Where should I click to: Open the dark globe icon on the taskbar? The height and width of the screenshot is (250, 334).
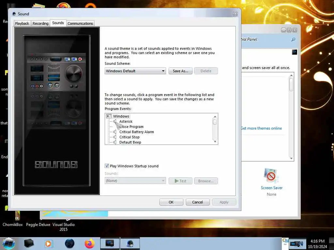[70, 243]
